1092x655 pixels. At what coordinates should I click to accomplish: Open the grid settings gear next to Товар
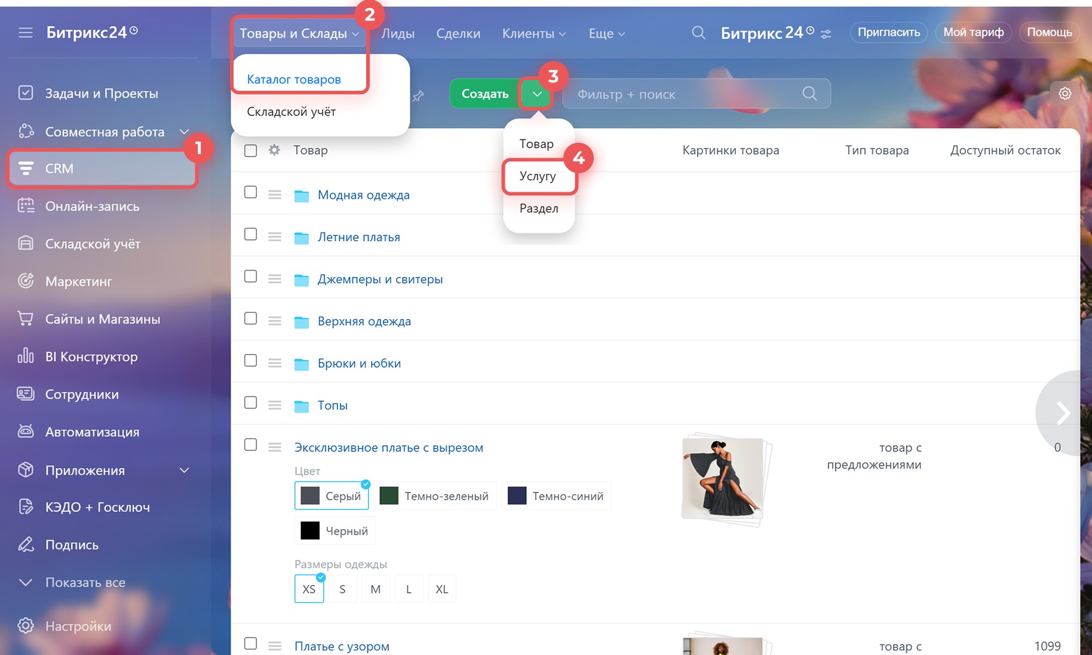pos(274,150)
